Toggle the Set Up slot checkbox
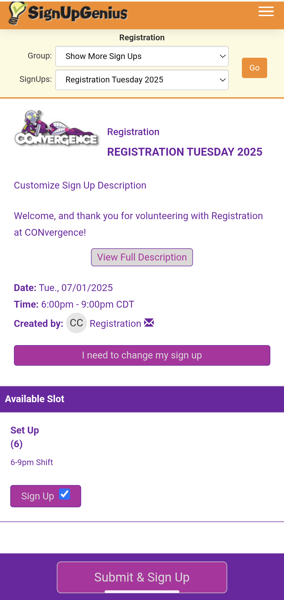Image resolution: width=284 pixels, height=600 pixels. pos(64,494)
